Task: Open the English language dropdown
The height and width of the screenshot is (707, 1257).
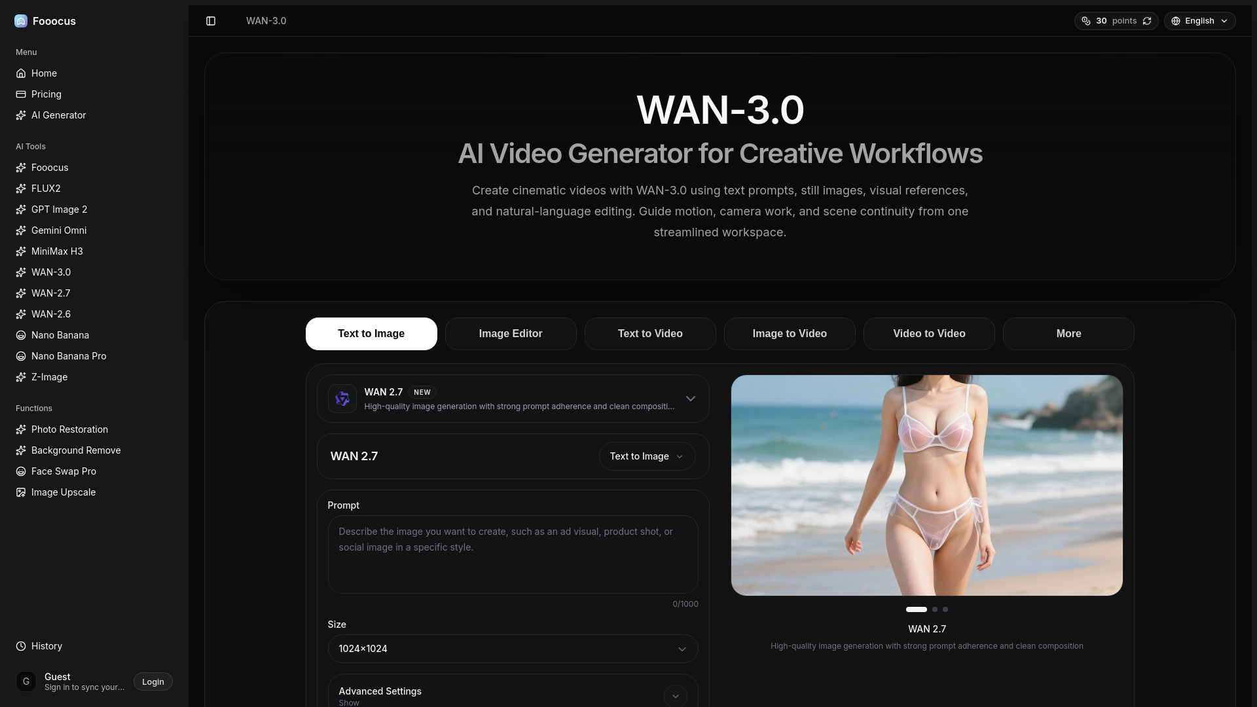Action: (1200, 21)
